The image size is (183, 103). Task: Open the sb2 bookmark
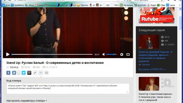[106, 5]
